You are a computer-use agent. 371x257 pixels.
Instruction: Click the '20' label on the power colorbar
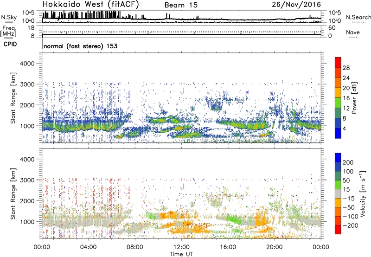(346, 88)
